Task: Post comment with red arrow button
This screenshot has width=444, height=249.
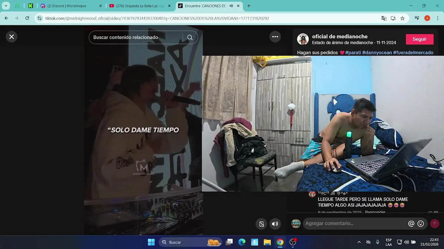Action: click(435, 223)
